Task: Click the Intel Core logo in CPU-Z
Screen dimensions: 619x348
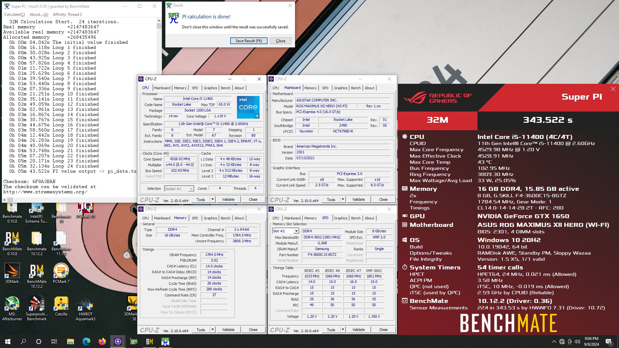Action: (248, 107)
